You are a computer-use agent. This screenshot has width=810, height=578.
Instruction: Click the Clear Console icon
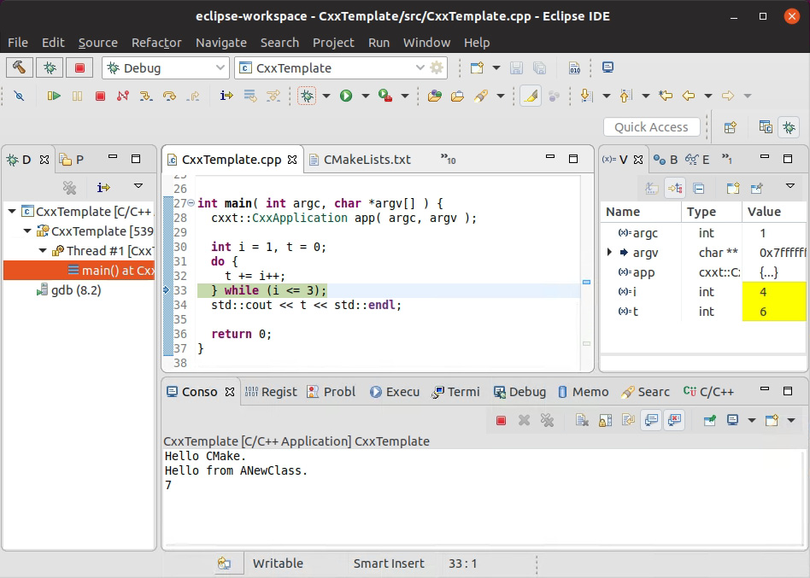click(582, 420)
